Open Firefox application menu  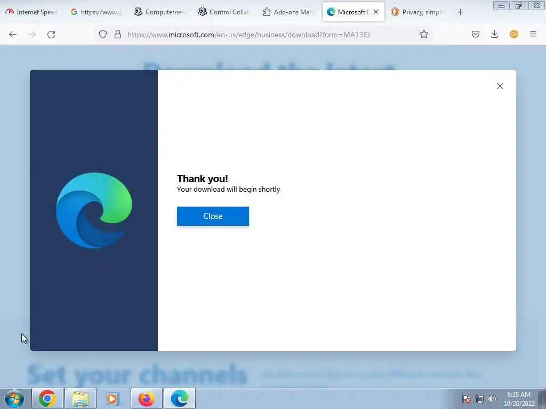click(x=533, y=34)
